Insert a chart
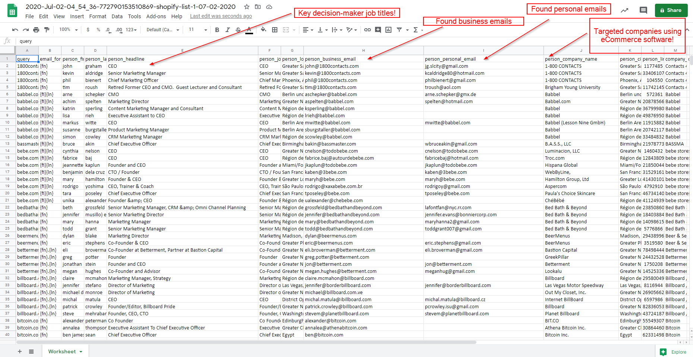Image resolution: width=693 pixels, height=357 pixels. pyautogui.click(x=388, y=30)
